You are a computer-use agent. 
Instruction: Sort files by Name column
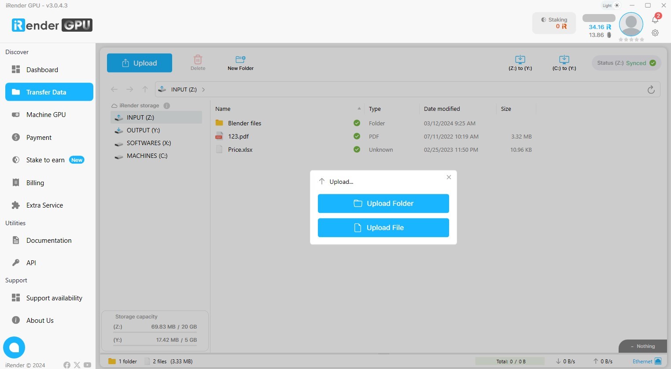coord(288,109)
